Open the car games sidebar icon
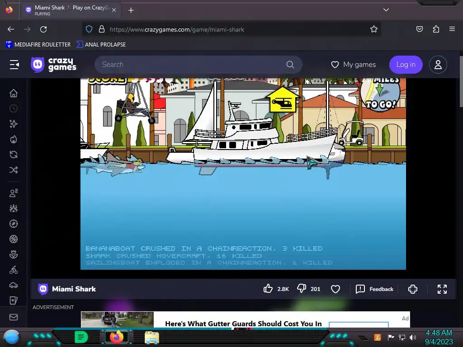 [x=14, y=285]
